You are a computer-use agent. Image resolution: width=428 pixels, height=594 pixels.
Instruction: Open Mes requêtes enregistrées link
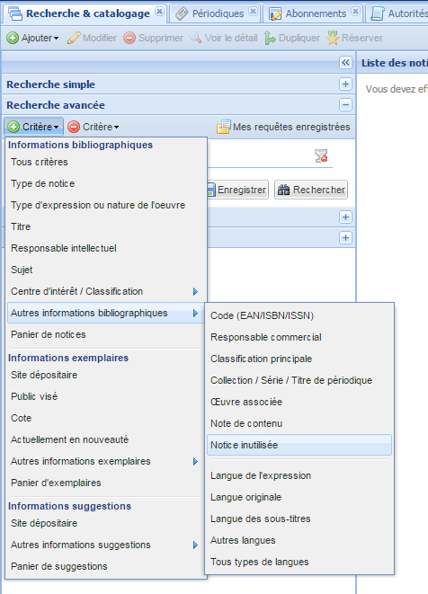click(291, 127)
